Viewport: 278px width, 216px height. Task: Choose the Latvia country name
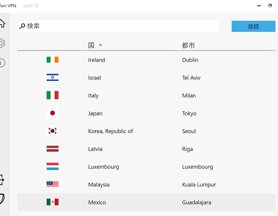[95, 149]
